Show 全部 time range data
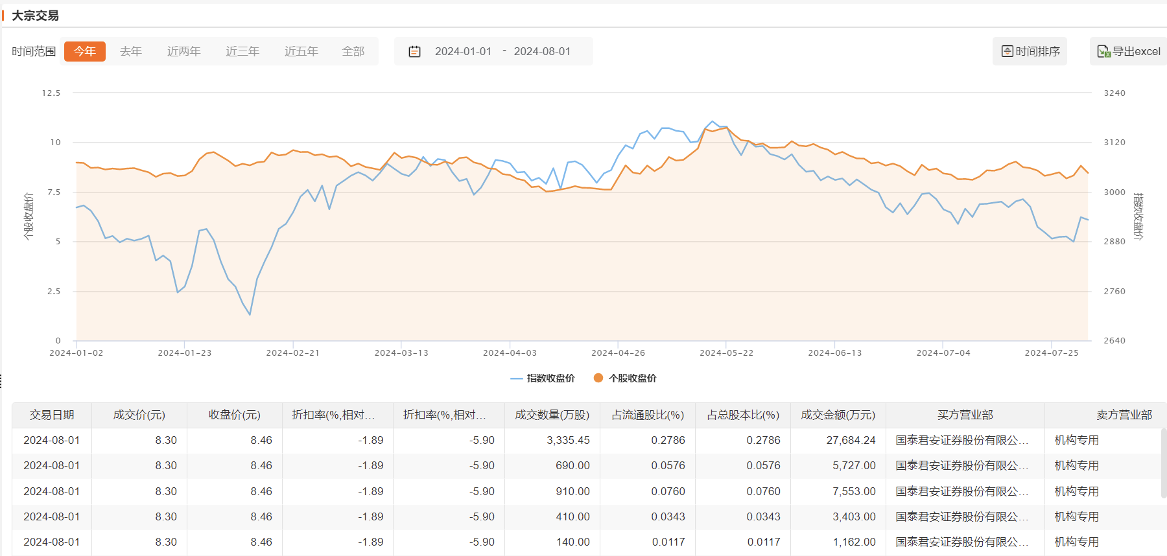Screen dimensions: 1167x556 (353, 51)
